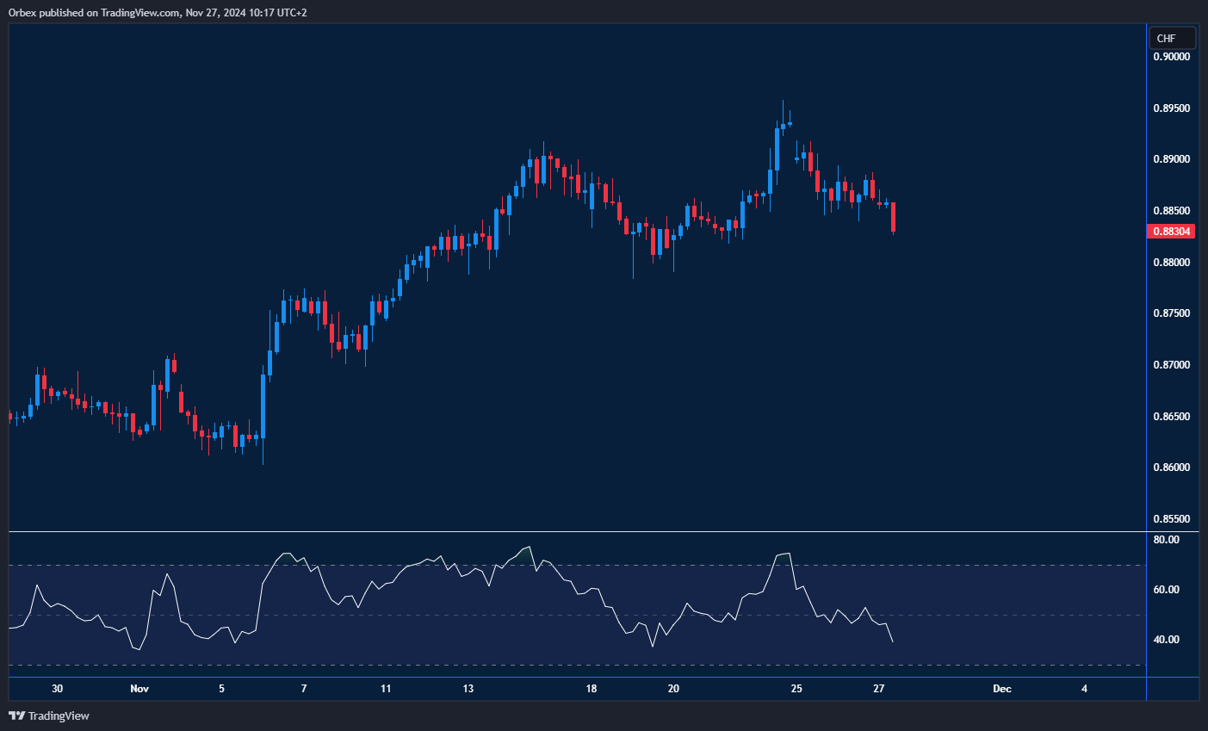Click the 60.00 level on the RSI scale
Viewport: 1208px width, 731px height.
pyautogui.click(x=1166, y=590)
